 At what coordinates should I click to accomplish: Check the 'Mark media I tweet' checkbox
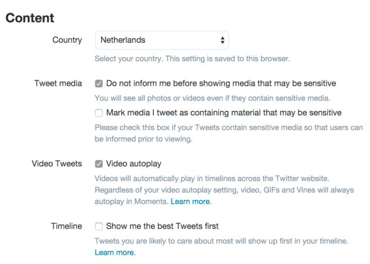coord(99,113)
